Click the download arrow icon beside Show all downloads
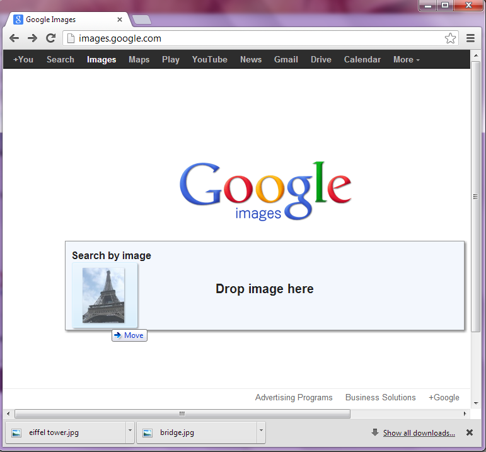 point(375,432)
